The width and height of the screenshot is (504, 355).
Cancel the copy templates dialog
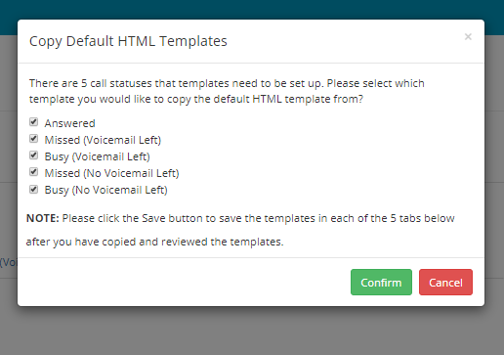445,283
